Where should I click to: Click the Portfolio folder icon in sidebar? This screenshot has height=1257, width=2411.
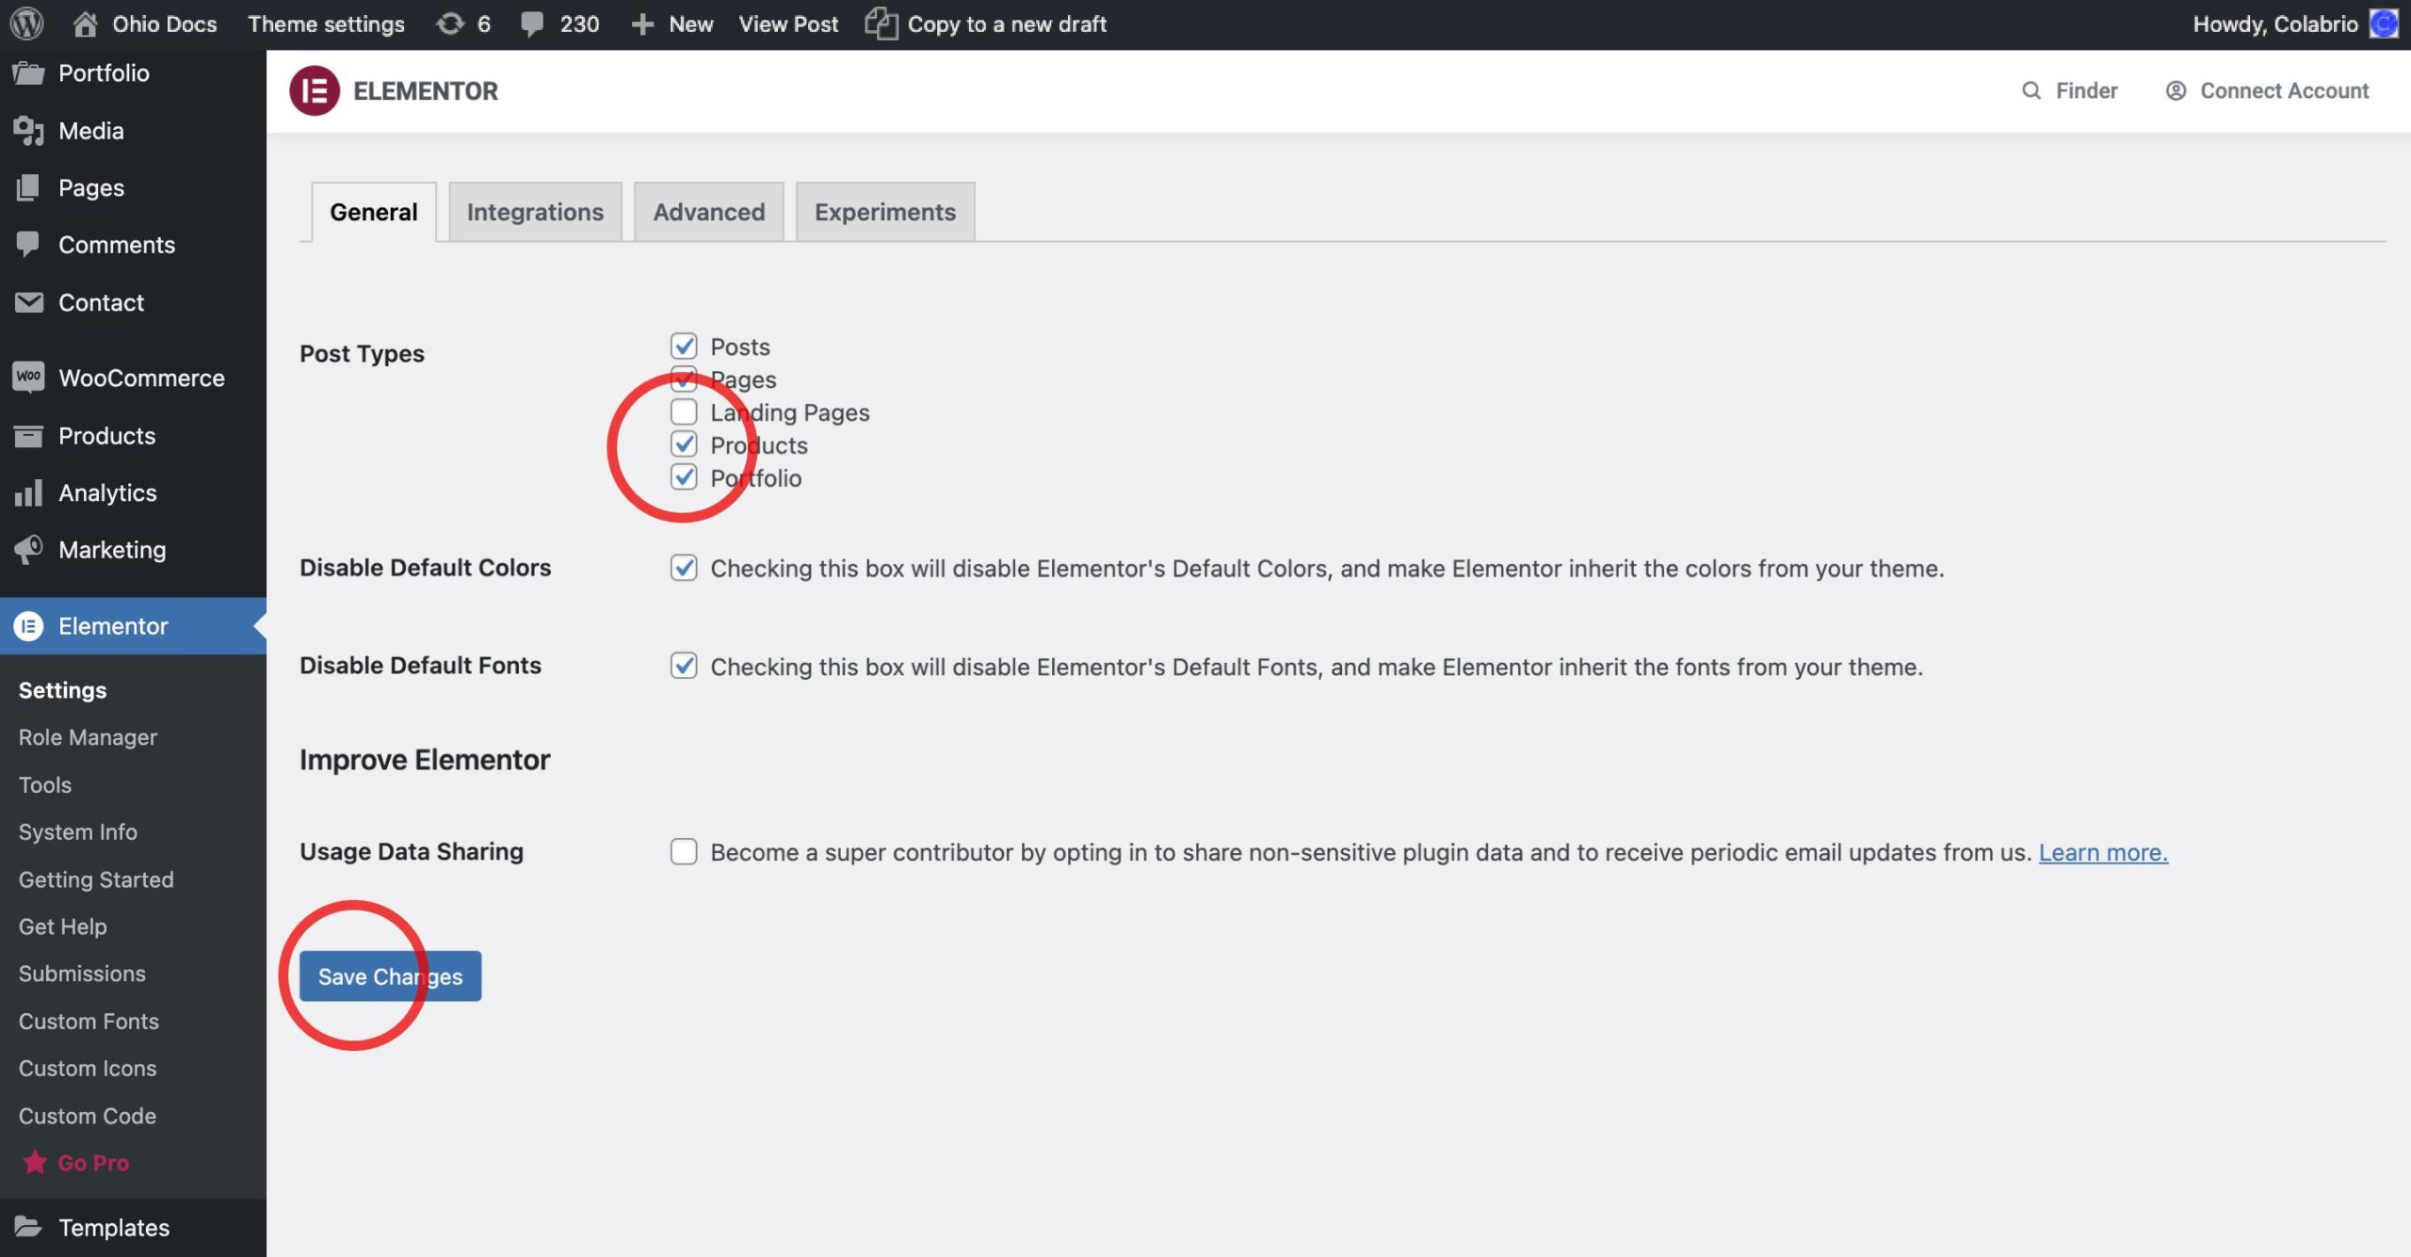coord(29,73)
